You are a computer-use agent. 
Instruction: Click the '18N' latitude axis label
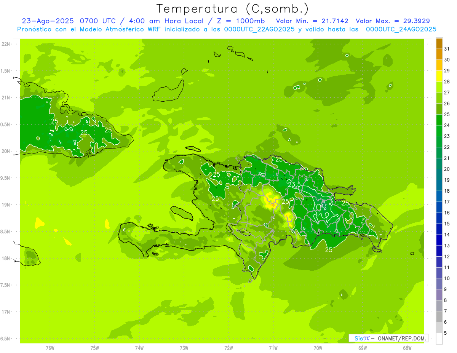pyautogui.click(x=6, y=259)
